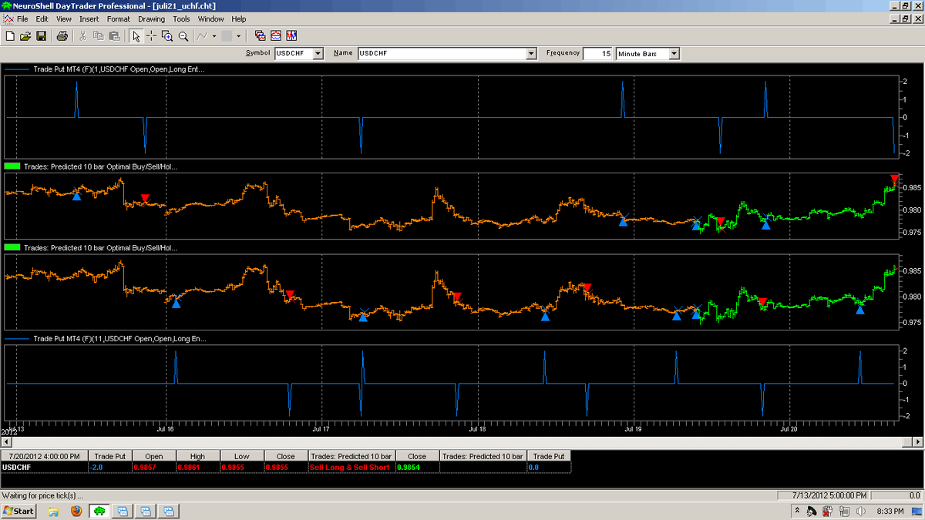925x520 pixels.
Task: Click the green legend swatch of second Trades chart
Action: (x=13, y=247)
